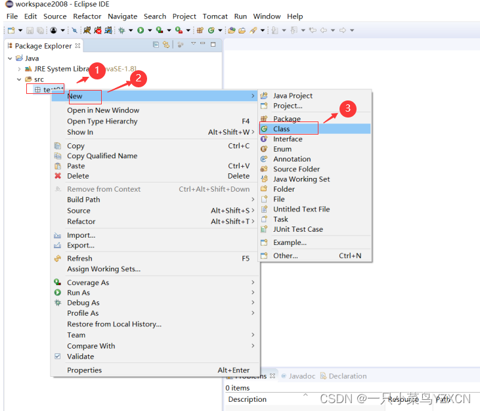Open the Package Explorer view menu triangle

coord(194,43)
